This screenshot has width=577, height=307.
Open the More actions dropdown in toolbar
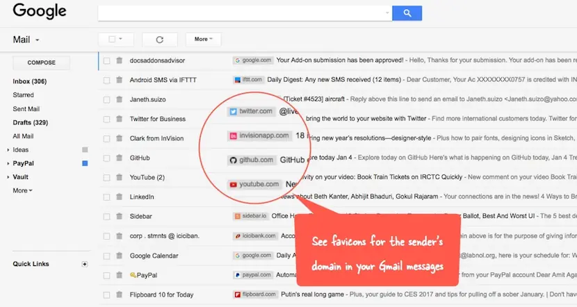point(204,40)
